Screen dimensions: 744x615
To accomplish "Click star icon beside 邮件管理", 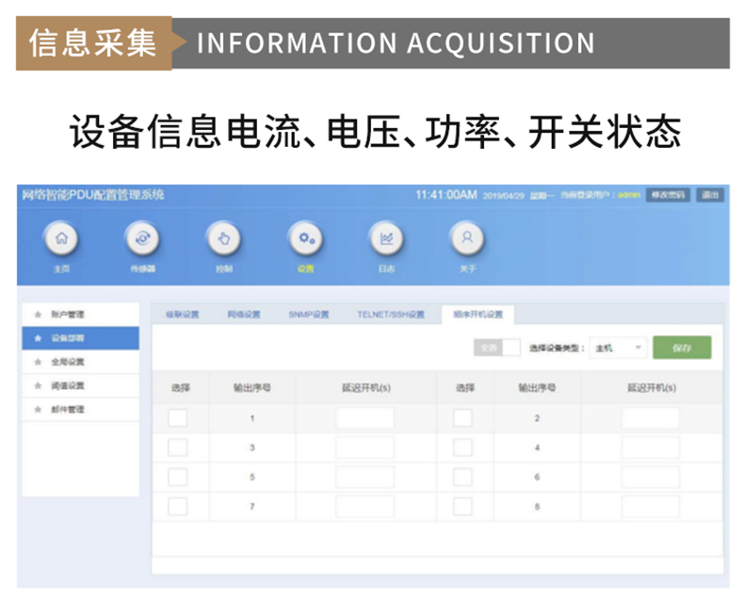I will pos(38,411).
